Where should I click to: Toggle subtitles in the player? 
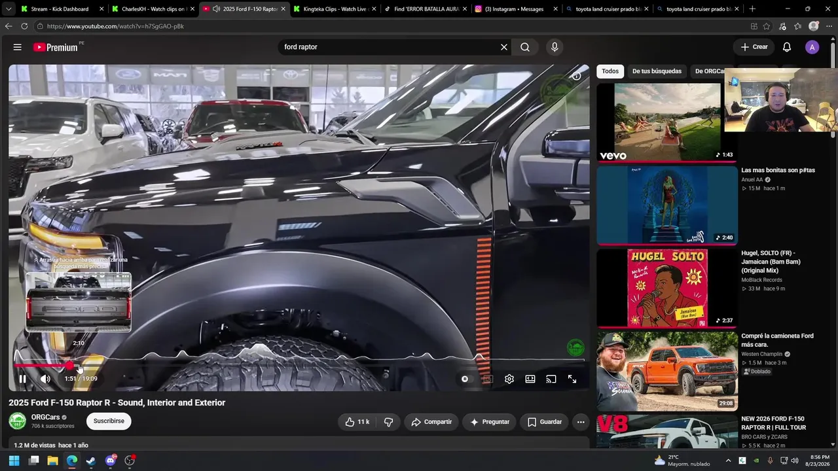tap(487, 379)
